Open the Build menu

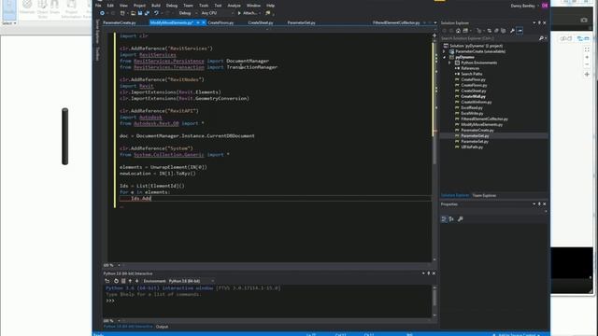[x=156, y=6]
